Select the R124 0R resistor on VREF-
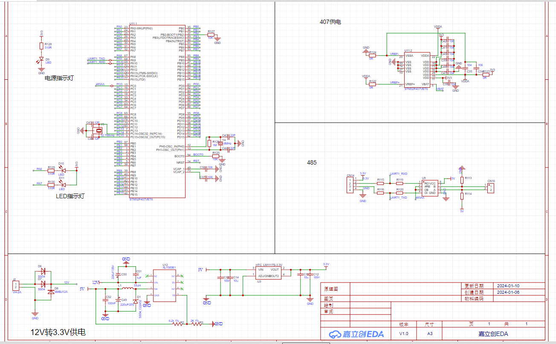Image resolution: width=556 pixels, height=344 pixels. (x=373, y=55)
